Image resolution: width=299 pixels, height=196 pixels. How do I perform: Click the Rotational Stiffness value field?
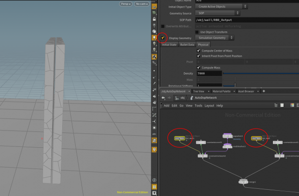click(209, 85)
